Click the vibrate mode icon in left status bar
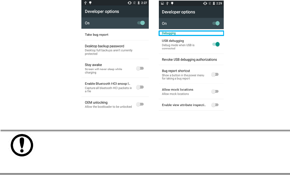 pyautogui.click(x=130, y=3)
